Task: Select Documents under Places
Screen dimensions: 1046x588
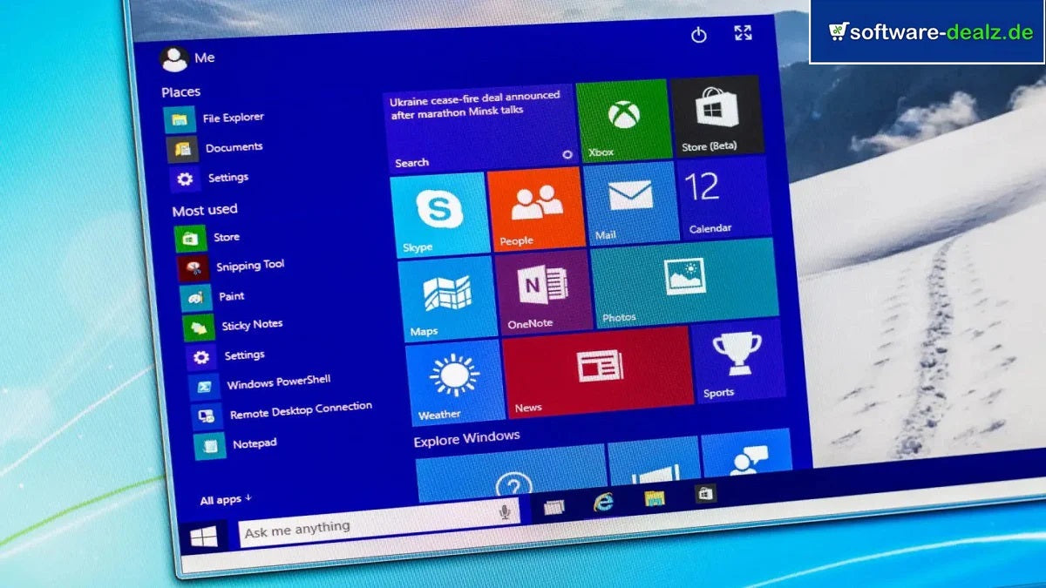Action: [235, 146]
